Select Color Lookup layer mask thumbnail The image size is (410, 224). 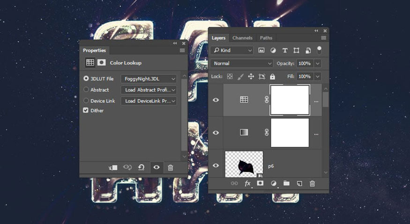(x=290, y=100)
